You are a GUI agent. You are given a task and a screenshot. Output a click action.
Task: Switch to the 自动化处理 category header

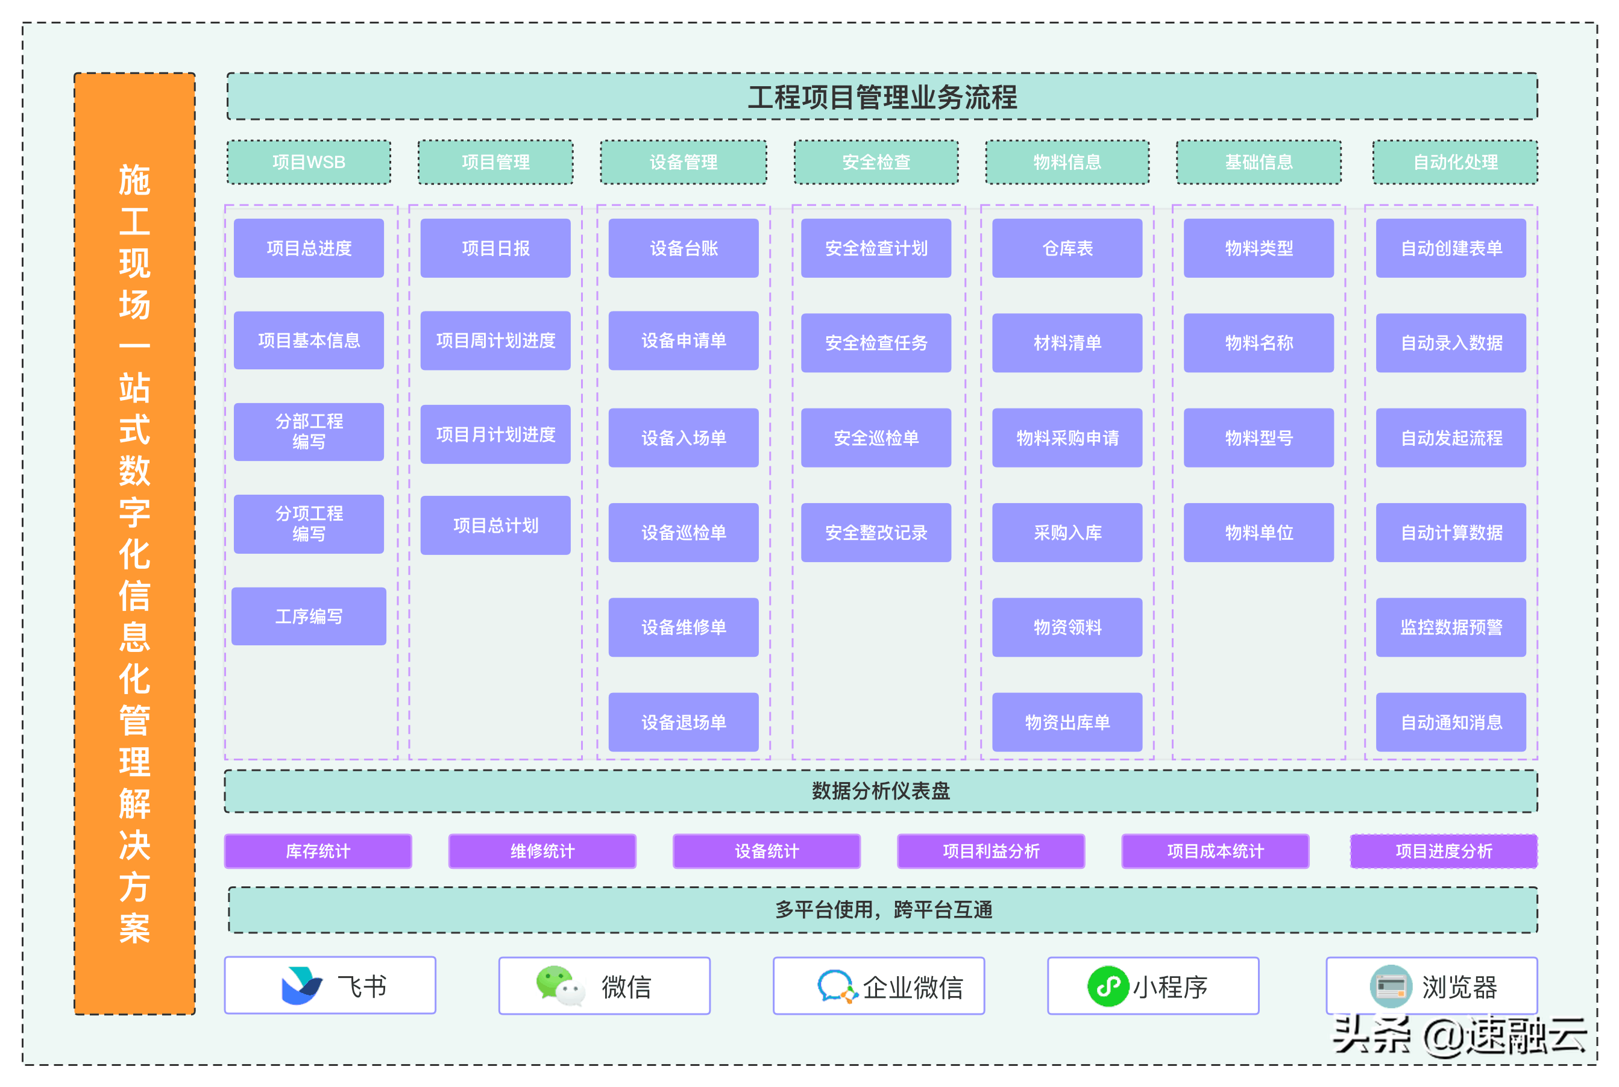click(1454, 162)
